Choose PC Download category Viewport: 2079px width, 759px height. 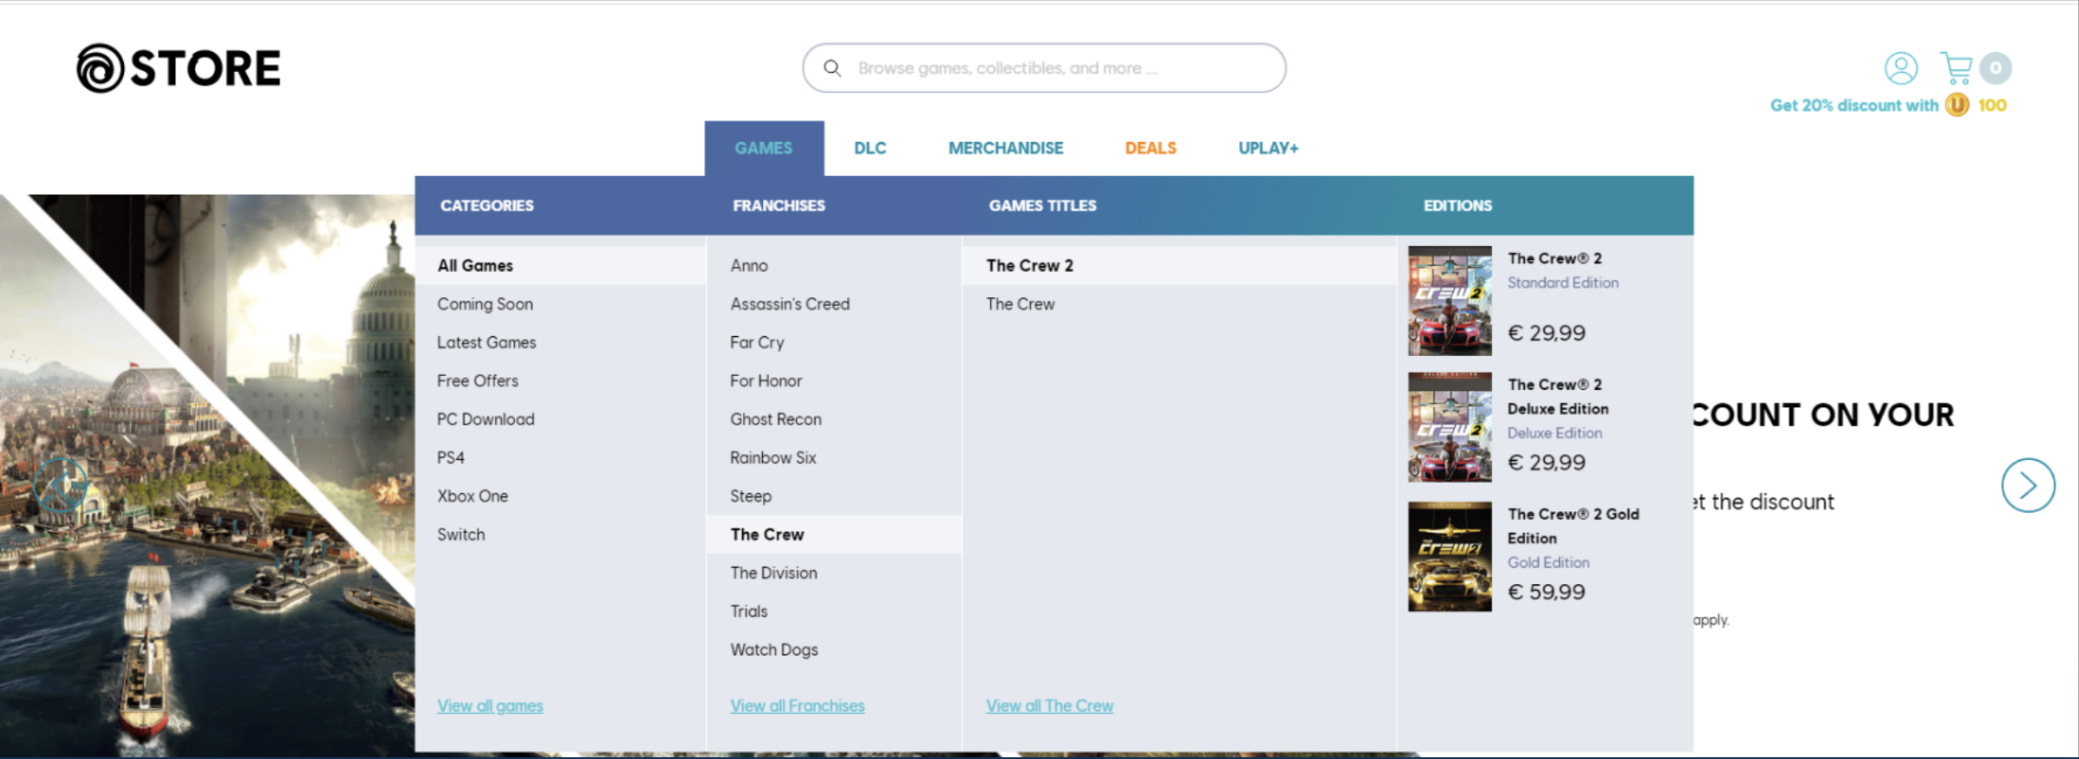tap(486, 419)
